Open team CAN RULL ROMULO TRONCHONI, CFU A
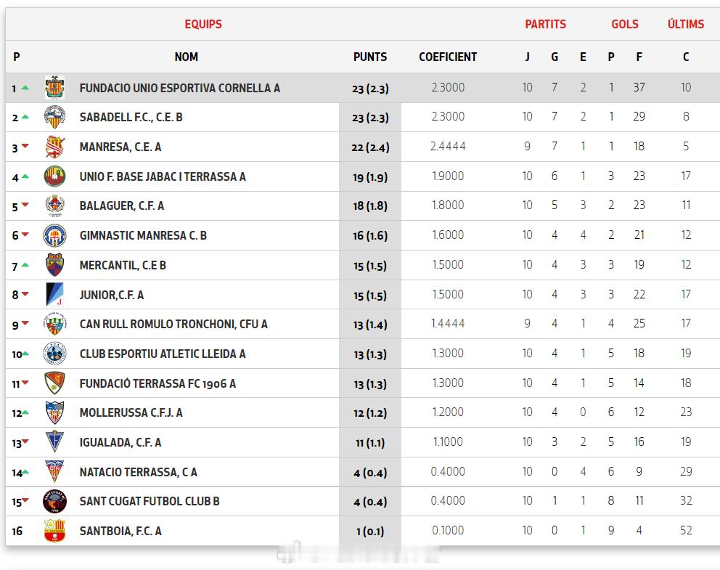Viewport: 720px width, 570px height. click(173, 325)
